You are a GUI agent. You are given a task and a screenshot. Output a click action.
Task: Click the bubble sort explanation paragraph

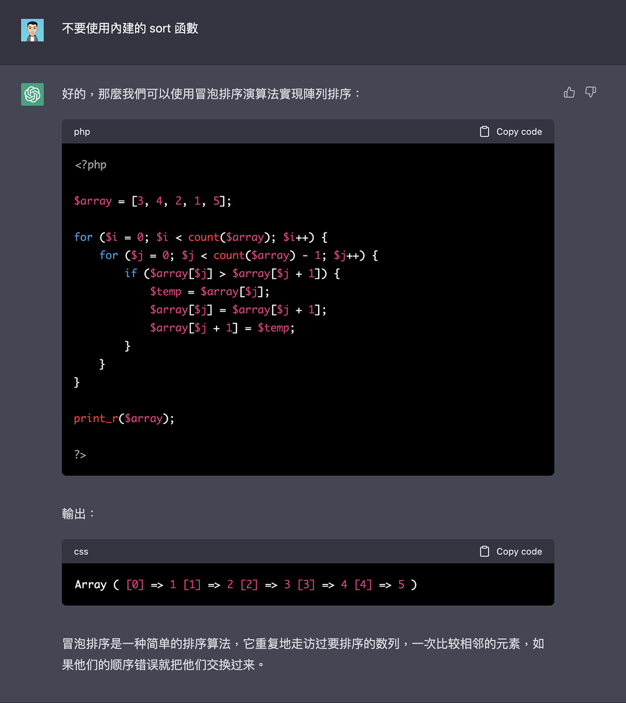pyautogui.click(x=303, y=654)
